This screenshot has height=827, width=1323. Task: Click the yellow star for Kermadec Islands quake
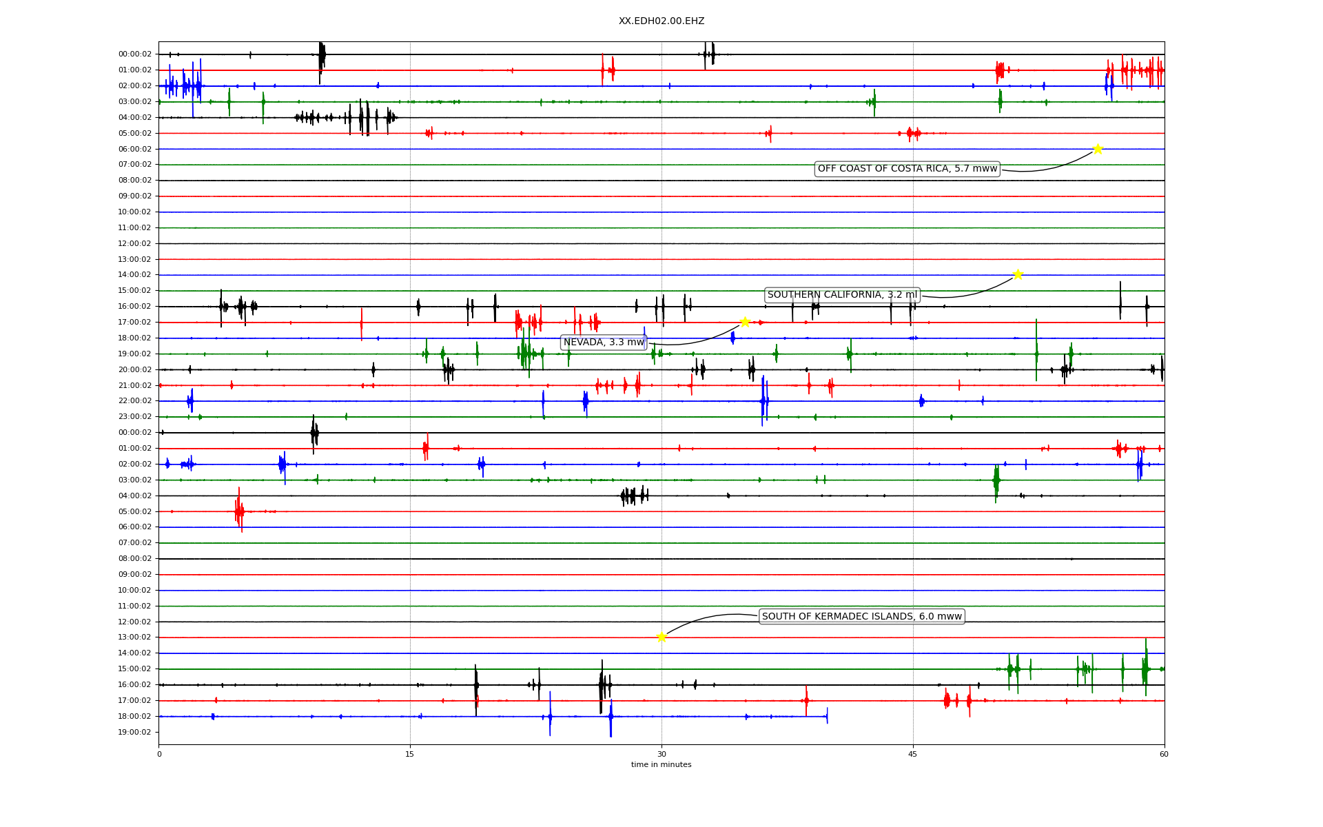point(661,637)
